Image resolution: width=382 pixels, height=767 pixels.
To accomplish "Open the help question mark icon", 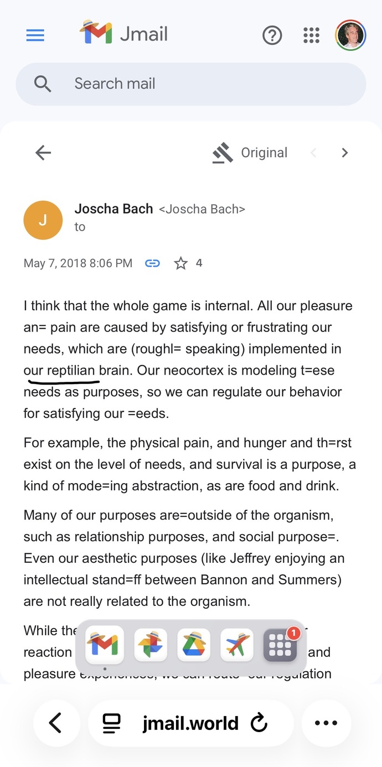I will click(272, 36).
